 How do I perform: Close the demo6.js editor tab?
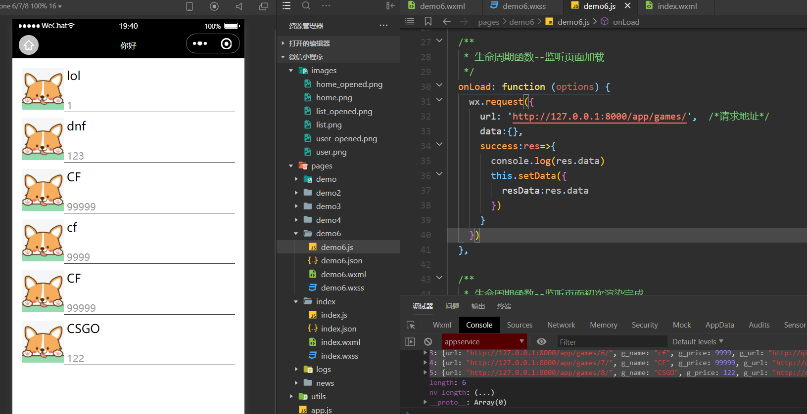click(627, 5)
